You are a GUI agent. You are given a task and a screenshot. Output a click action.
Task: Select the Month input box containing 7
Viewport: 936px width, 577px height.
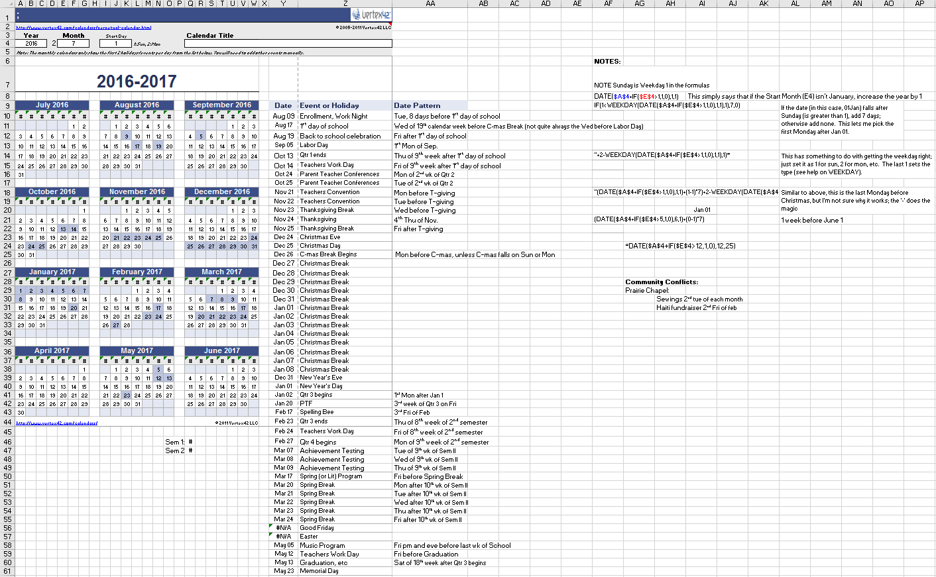[x=73, y=44]
